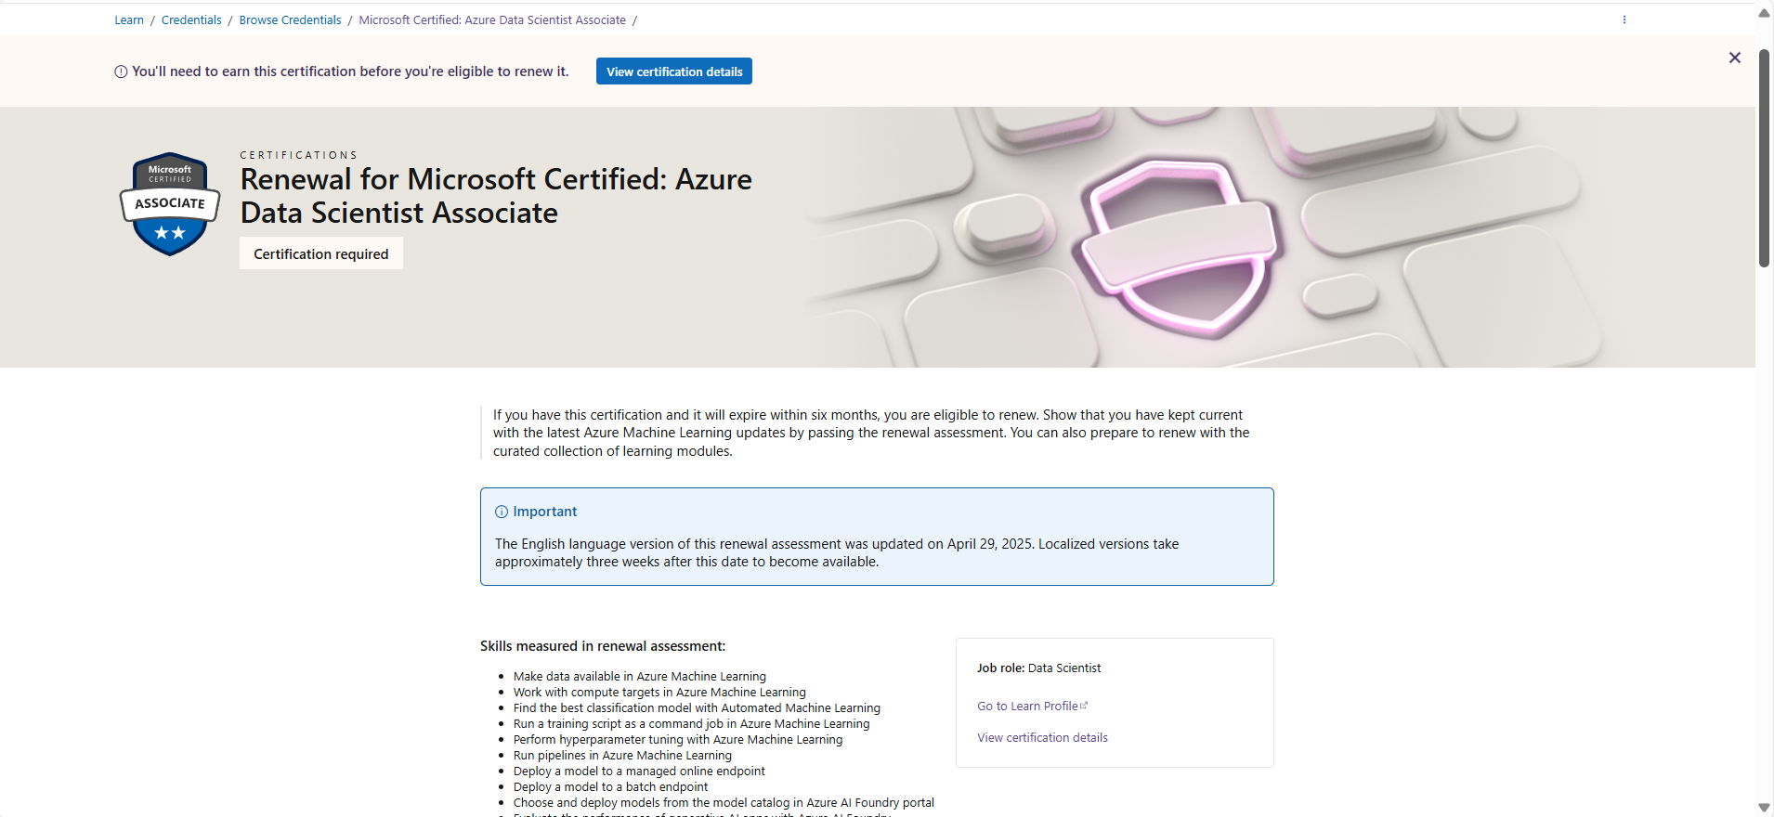Click the Microsoft Certified Associate badge
The height and width of the screenshot is (817, 1774).
pos(170,204)
